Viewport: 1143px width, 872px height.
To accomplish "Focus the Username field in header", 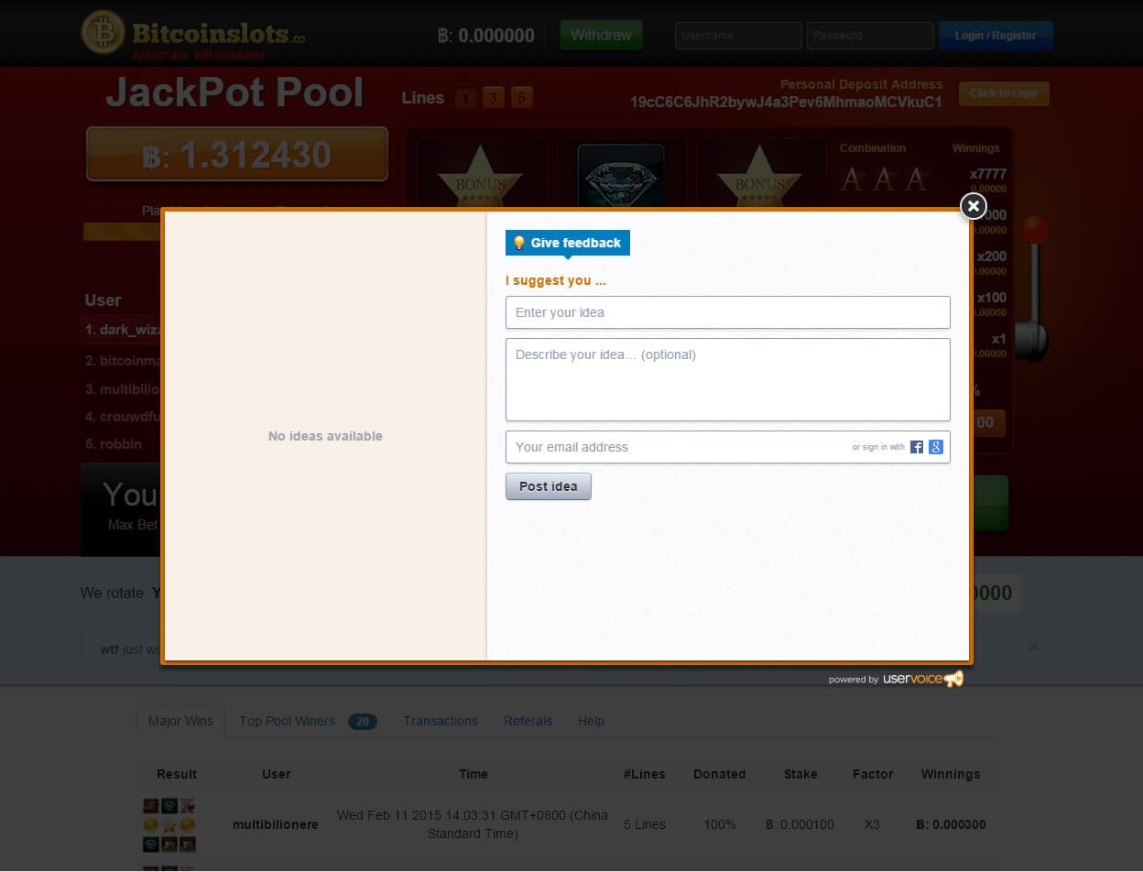I will pos(738,36).
